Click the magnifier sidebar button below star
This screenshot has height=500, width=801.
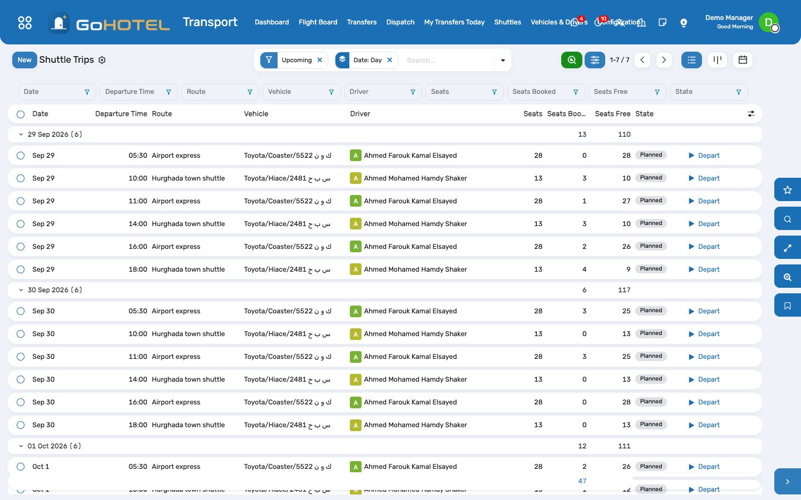point(788,219)
